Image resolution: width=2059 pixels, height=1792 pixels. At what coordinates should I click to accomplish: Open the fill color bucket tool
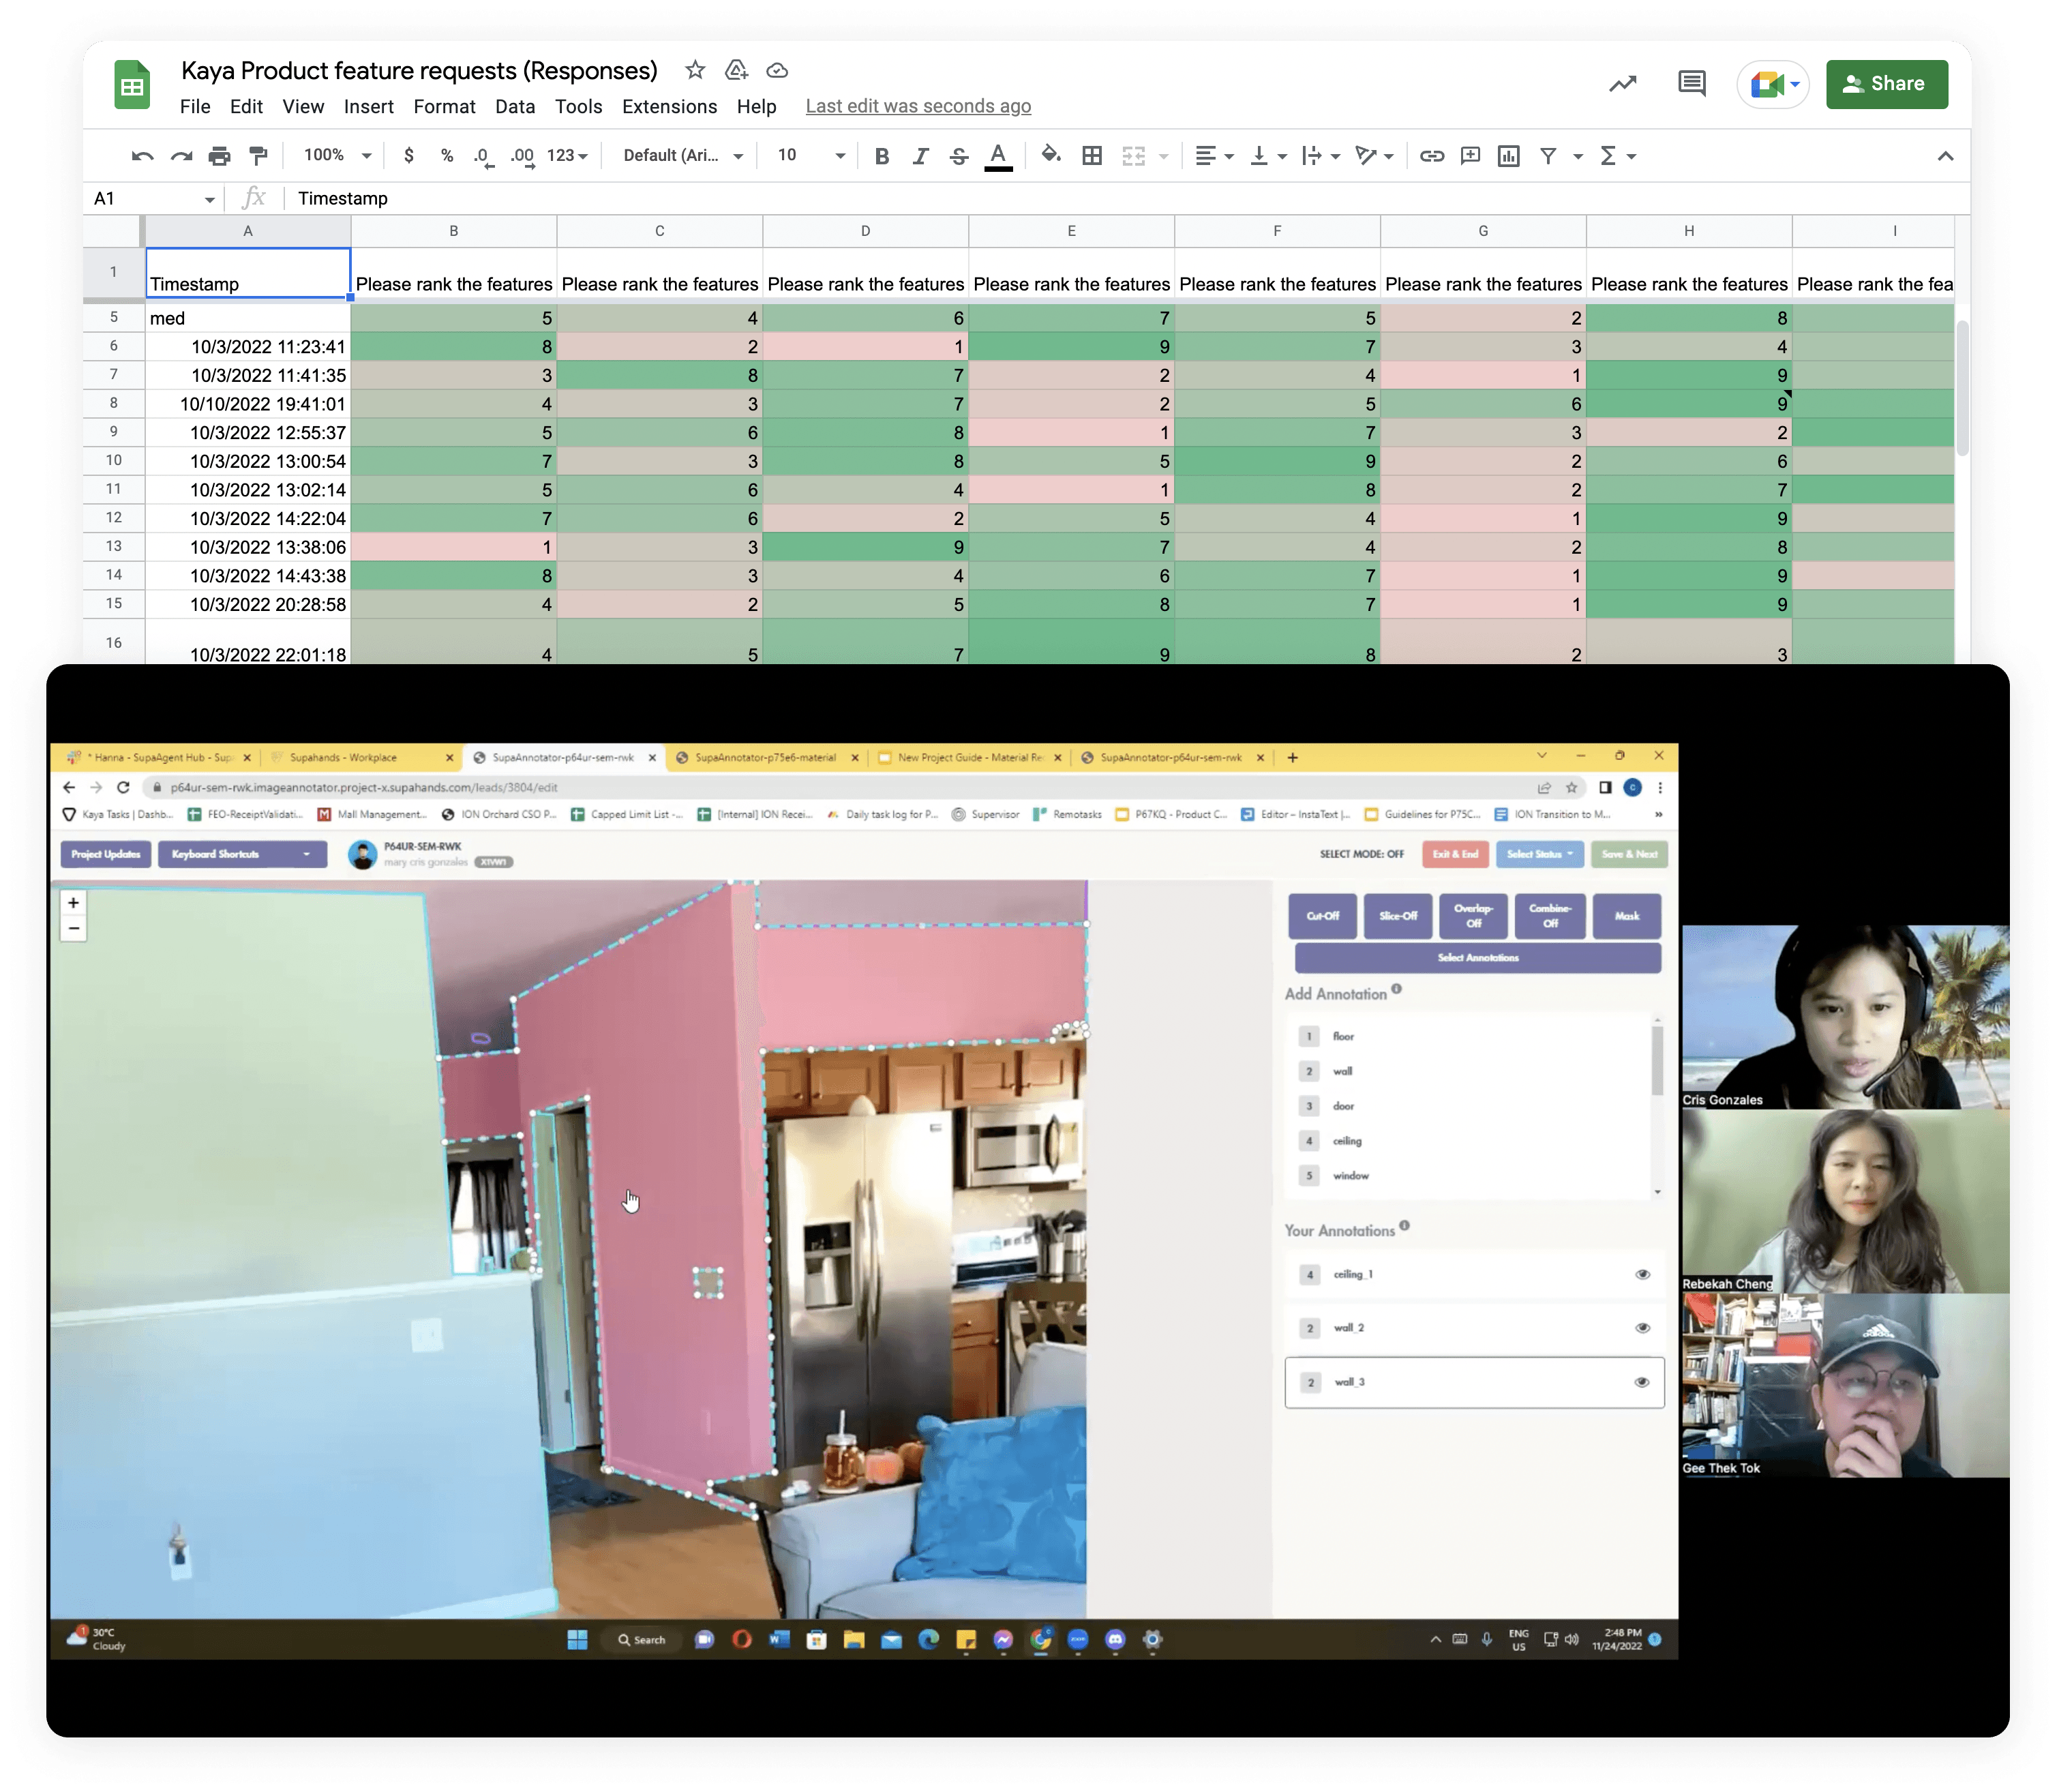(x=1050, y=155)
